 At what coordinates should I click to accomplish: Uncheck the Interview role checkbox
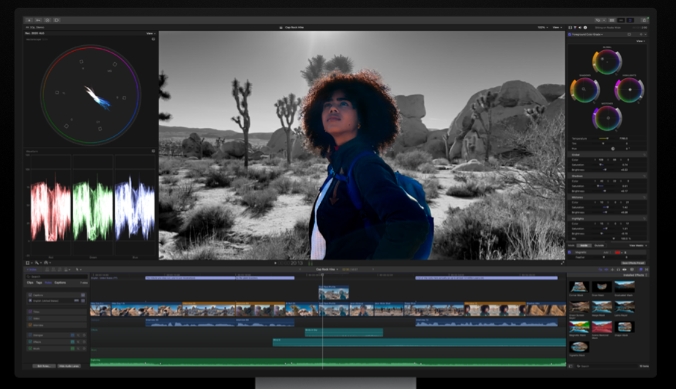(x=30, y=325)
